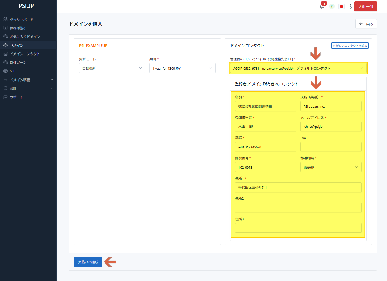Click the 新しいコンタクトを追加 button
The image size is (387, 281).
click(350, 46)
